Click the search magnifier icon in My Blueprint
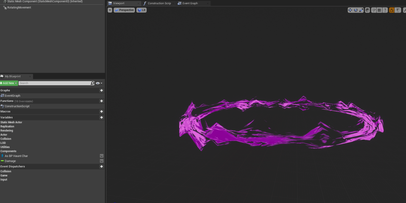The image size is (406, 203). (93, 83)
